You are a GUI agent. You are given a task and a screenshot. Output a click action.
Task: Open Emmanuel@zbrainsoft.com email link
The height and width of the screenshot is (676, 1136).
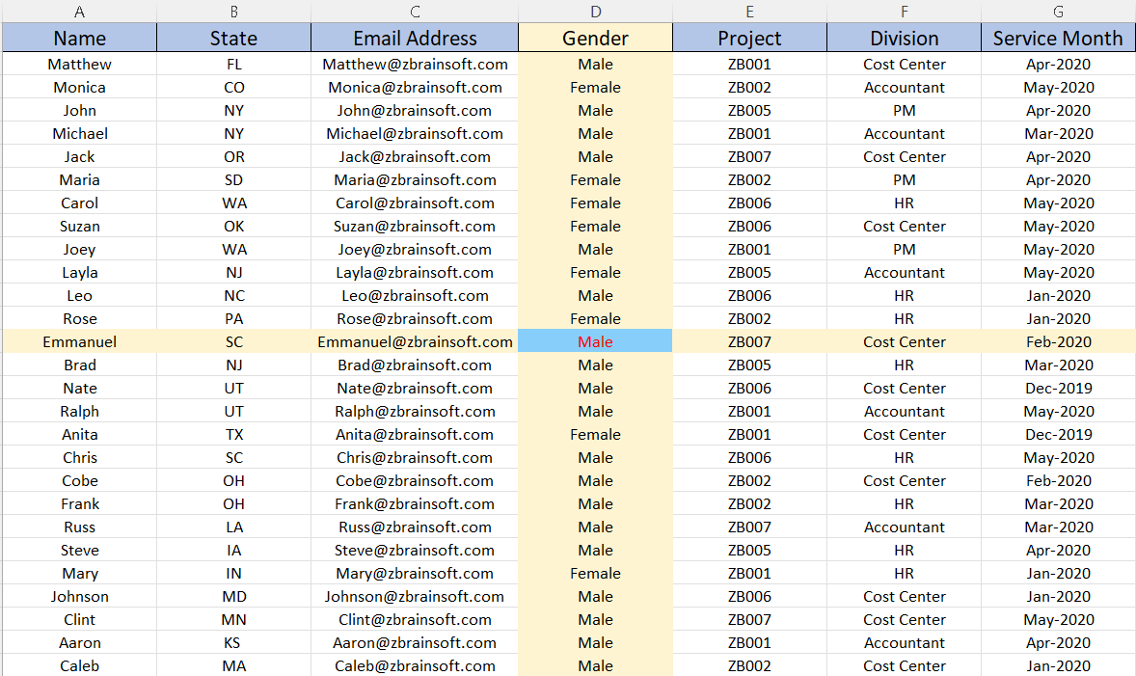(415, 341)
